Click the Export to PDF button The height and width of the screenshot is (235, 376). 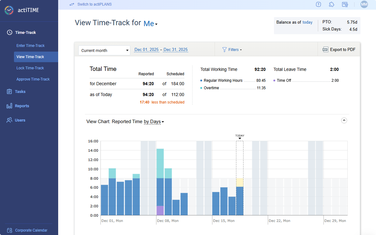339,49
